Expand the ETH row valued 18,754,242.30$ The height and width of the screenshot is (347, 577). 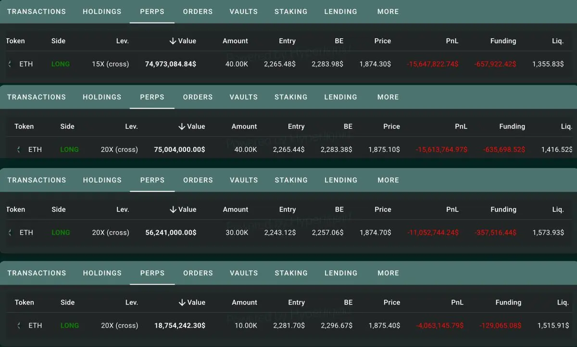pyautogui.click(x=18, y=325)
